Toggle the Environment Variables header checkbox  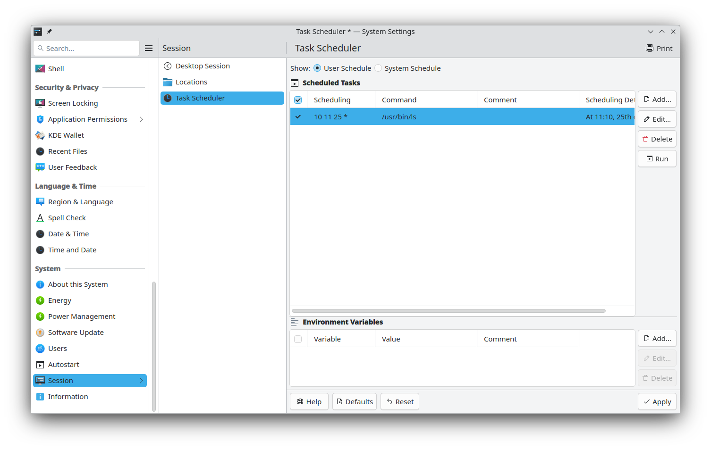(298, 339)
